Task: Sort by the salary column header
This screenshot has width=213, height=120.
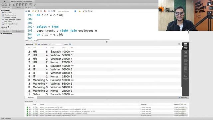Action: click(x=64, y=48)
